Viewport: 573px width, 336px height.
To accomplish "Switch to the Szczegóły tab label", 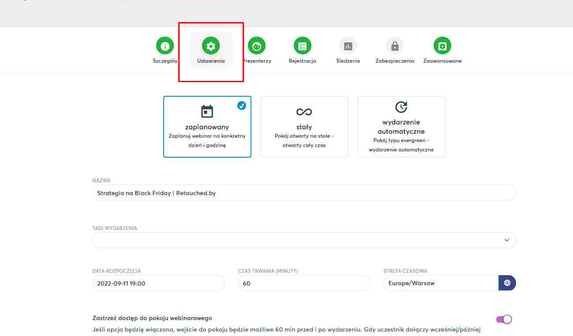I will click(x=165, y=61).
